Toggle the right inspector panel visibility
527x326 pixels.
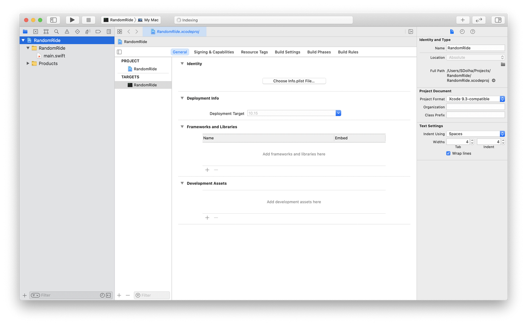pyautogui.click(x=498, y=20)
